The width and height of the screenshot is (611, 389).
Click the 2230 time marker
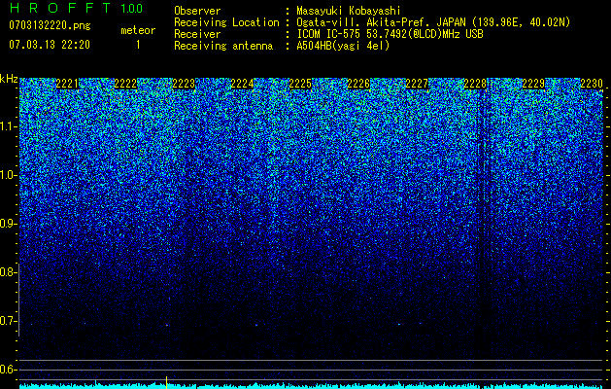[592, 84]
